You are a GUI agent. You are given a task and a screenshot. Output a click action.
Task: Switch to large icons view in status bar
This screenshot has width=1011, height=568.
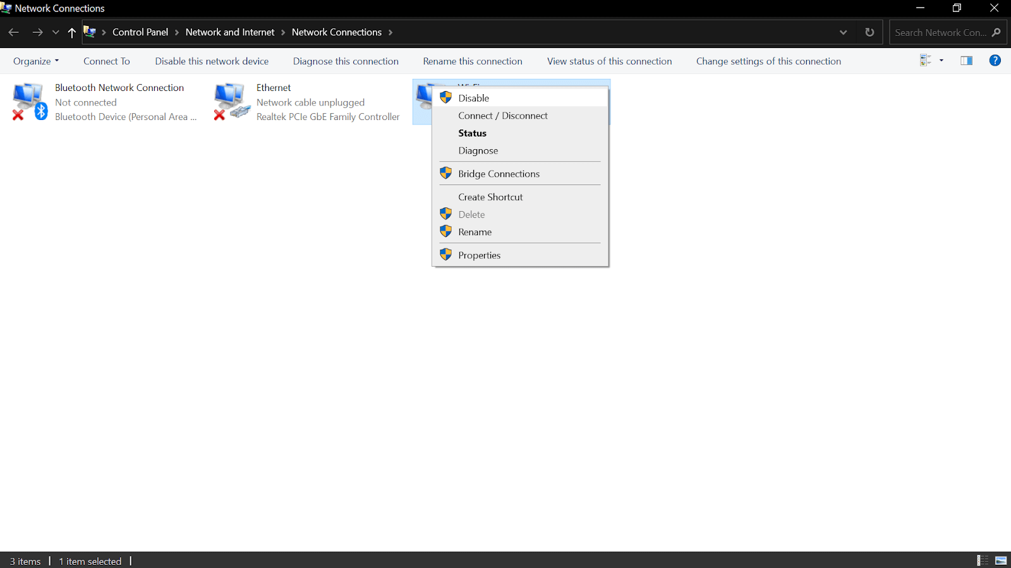tap(1001, 560)
